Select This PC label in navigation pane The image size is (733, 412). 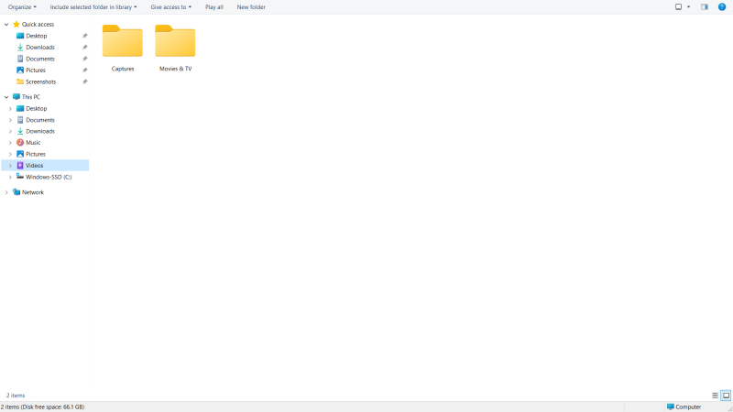pyautogui.click(x=31, y=97)
